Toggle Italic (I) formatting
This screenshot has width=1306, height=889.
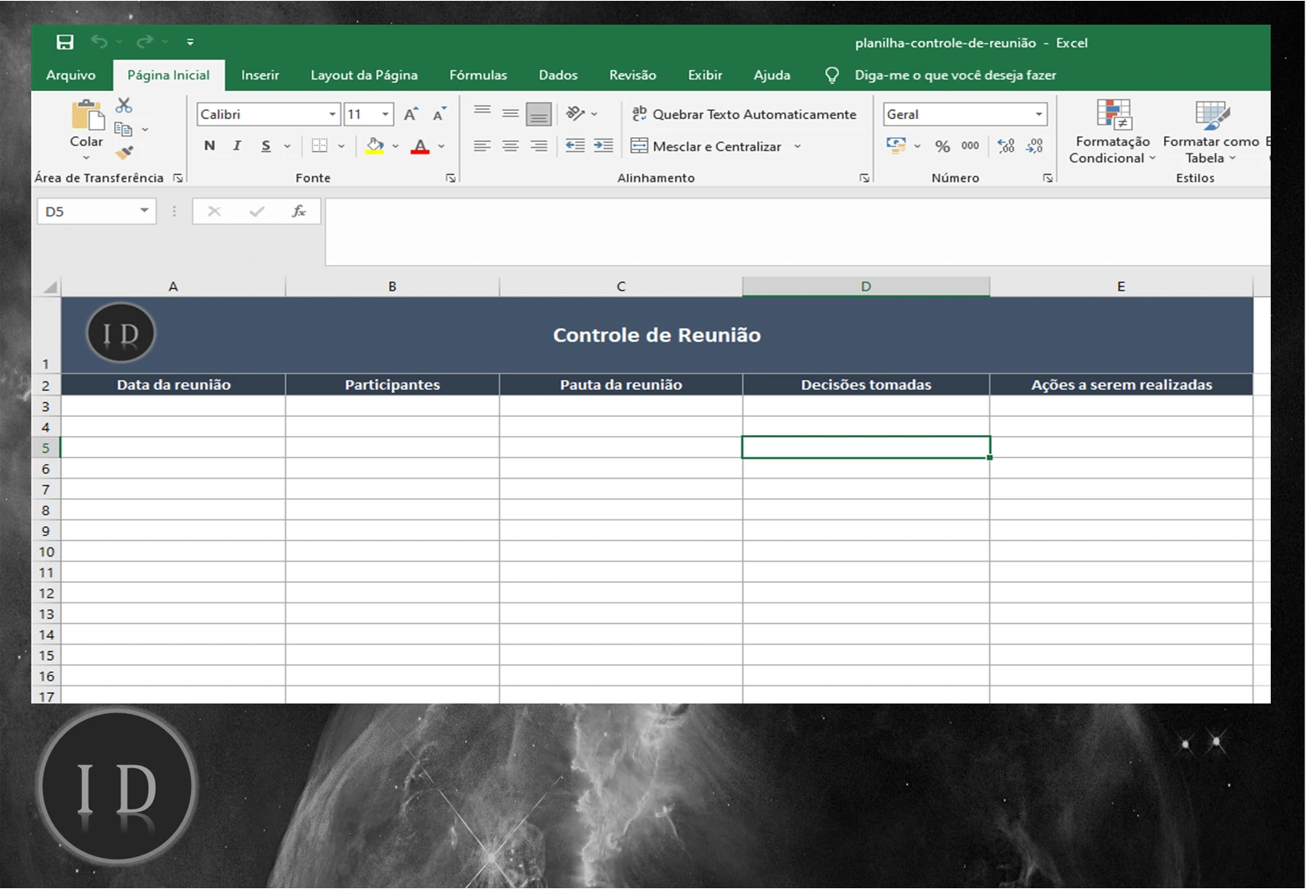pyautogui.click(x=237, y=145)
